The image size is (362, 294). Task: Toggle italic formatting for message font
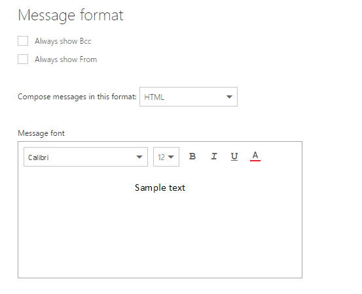[214, 156]
